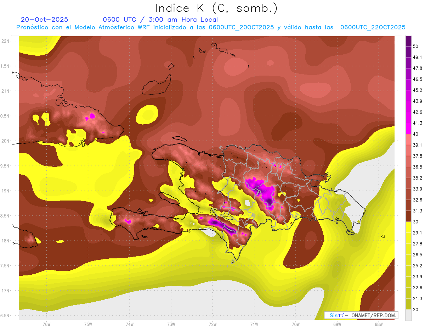Click the WRF model forecast description line
Image resolution: width=425 pixels, height=329 pixels.
(x=211, y=27)
